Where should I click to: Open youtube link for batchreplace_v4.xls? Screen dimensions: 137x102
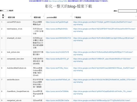tap(57, 29)
